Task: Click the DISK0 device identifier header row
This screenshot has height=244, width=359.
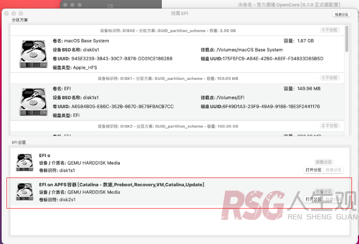Action: point(168,31)
